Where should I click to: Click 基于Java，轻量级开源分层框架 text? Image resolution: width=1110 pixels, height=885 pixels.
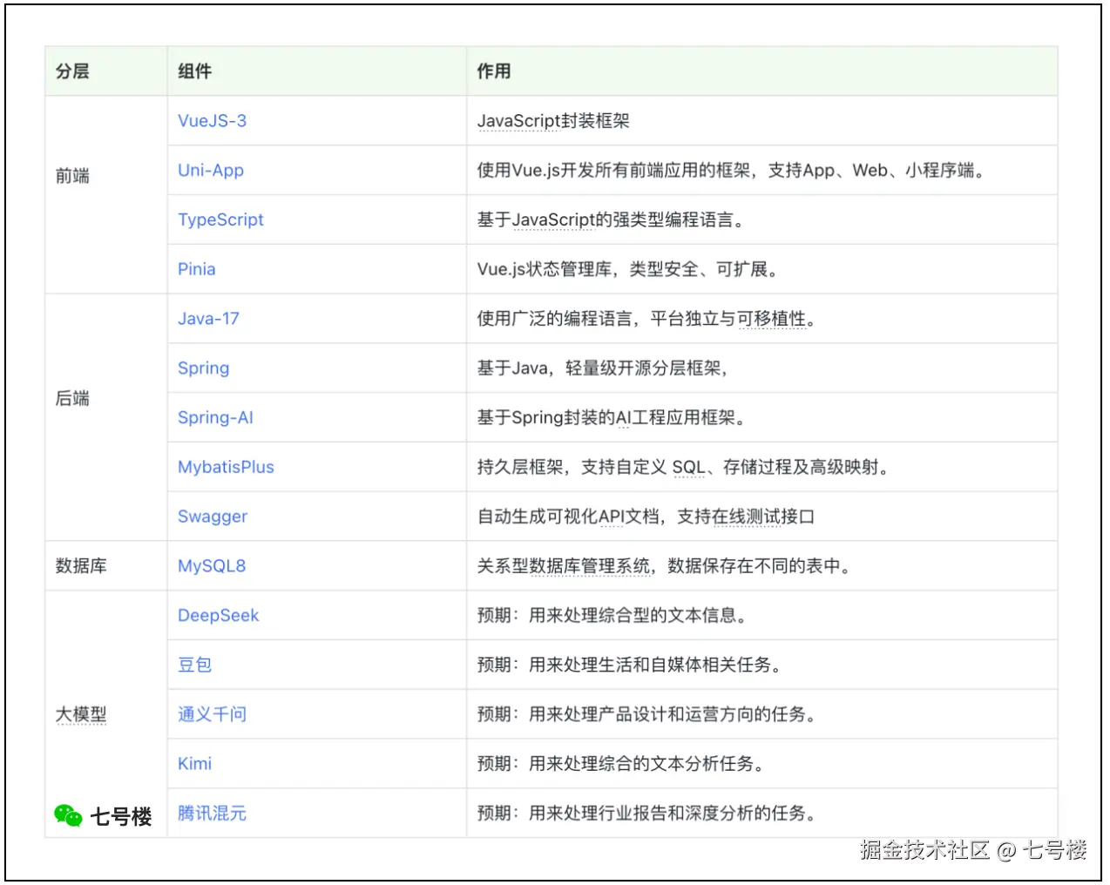(602, 368)
